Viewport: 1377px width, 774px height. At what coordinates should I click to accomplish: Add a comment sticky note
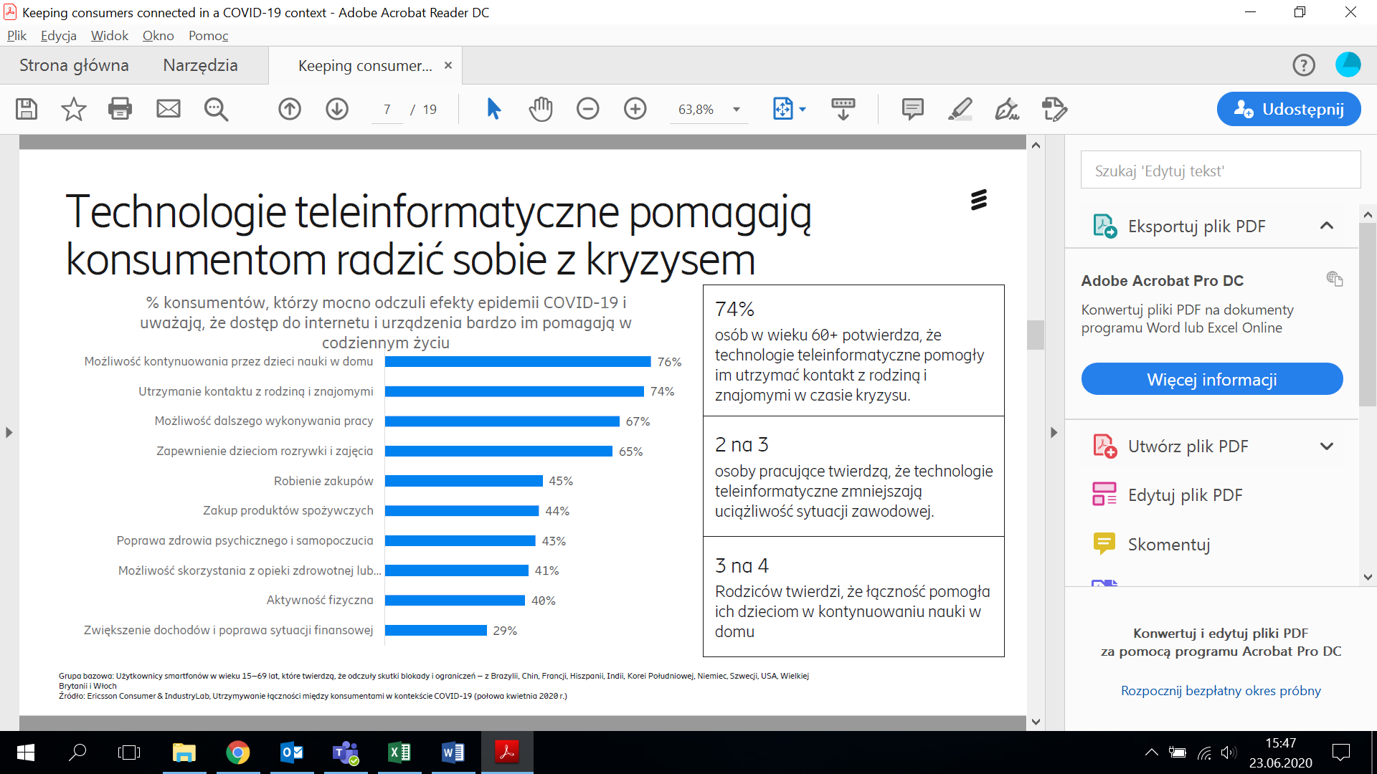(912, 109)
